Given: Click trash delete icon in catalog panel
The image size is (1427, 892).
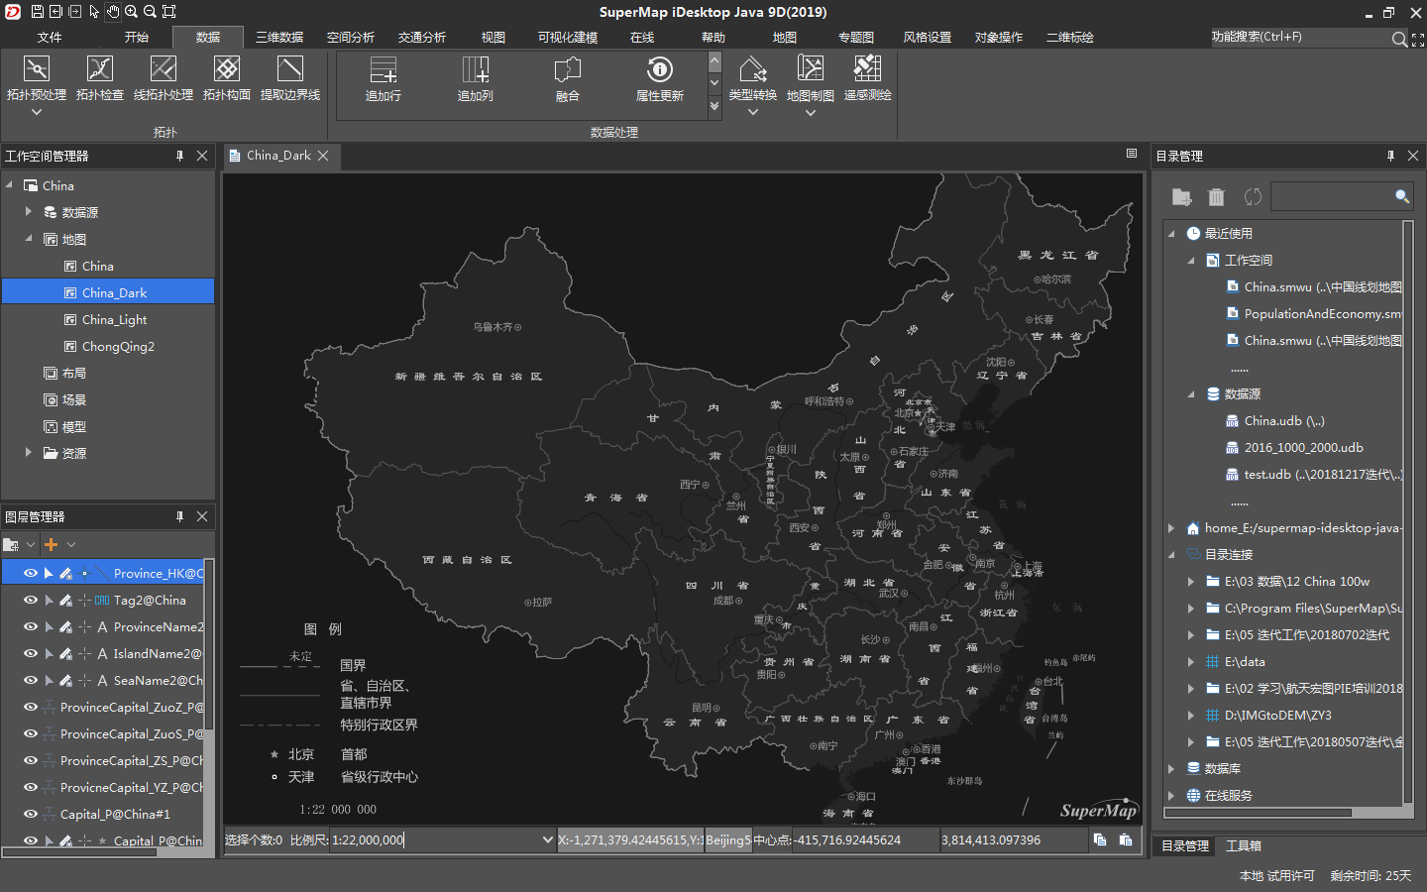Looking at the screenshot, I should click(x=1217, y=197).
